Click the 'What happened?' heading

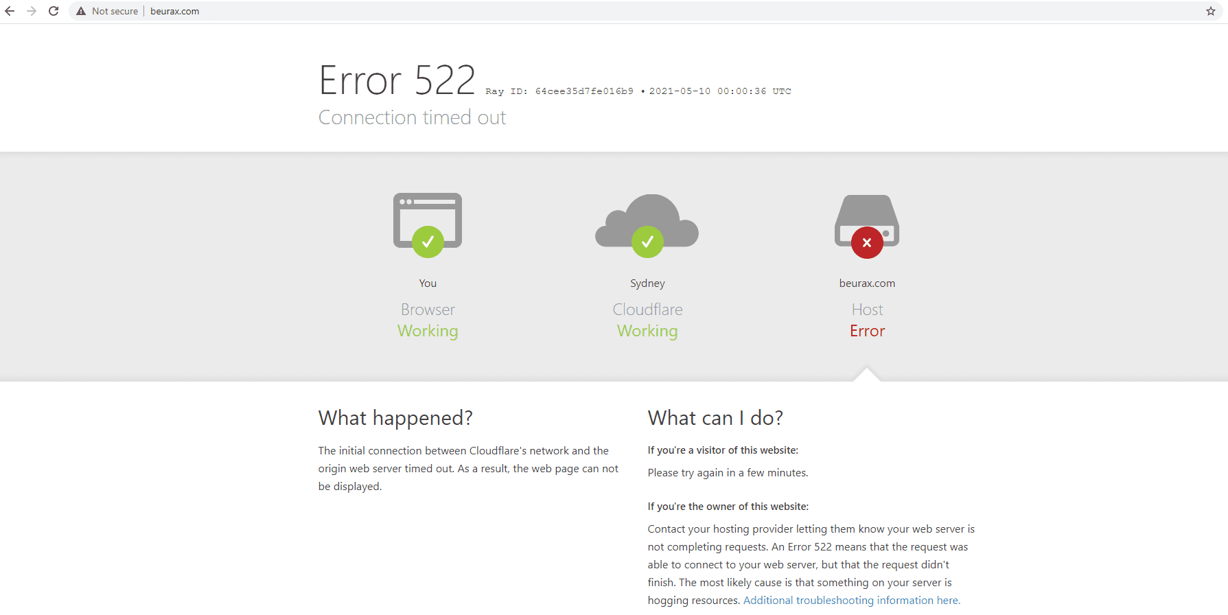[395, 418]
